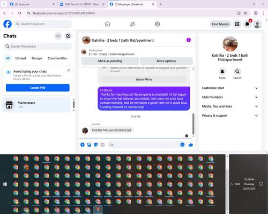Image resolution: width=268 pixels, height=214 pixels.
Task: Expand Media, files and links section
Action: click(x=230, y=106)
